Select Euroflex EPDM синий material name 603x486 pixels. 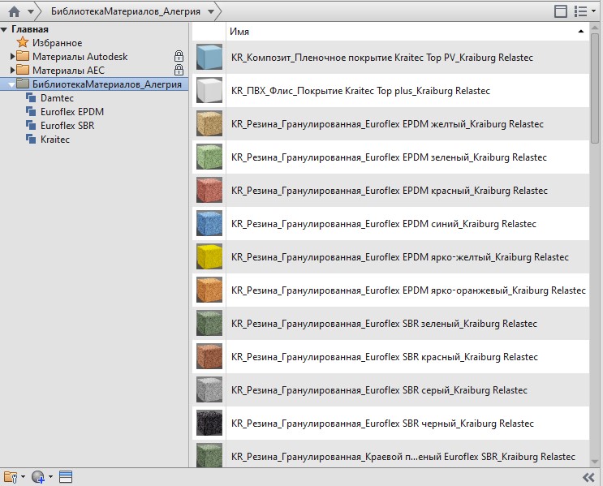[x=383, y=224]
